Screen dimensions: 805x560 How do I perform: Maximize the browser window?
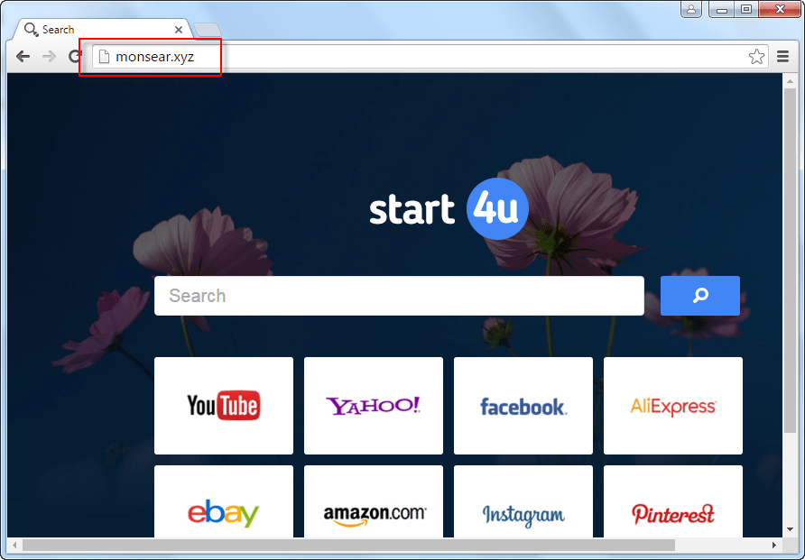746,9
